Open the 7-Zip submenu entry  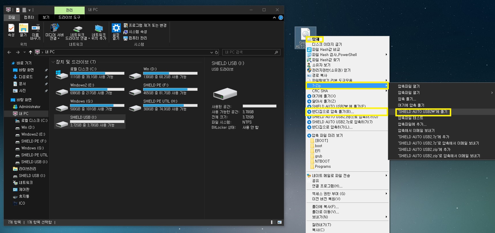coord(347,86)
